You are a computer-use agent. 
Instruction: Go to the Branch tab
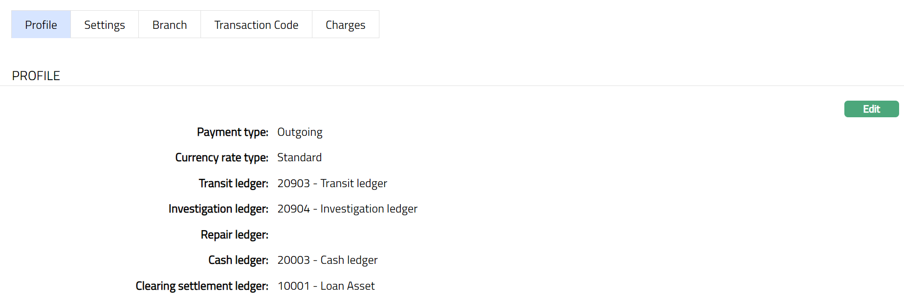[170, 24]
